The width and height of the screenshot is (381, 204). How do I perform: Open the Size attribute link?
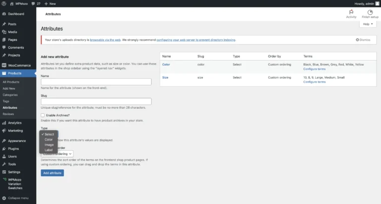coord(165,77)
